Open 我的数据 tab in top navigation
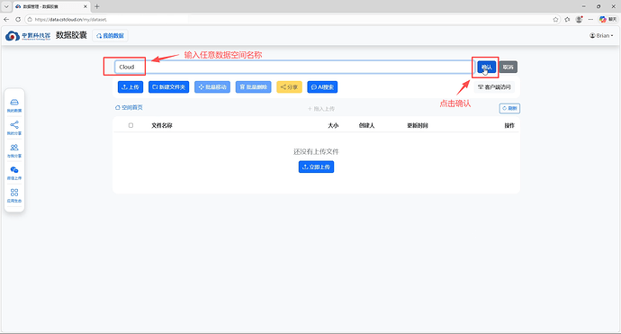Screen dimensions: 621x334 111,36
